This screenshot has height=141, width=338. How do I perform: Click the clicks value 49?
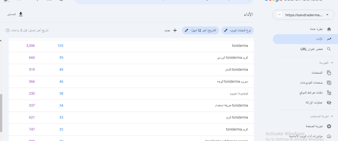coord(61,70)
